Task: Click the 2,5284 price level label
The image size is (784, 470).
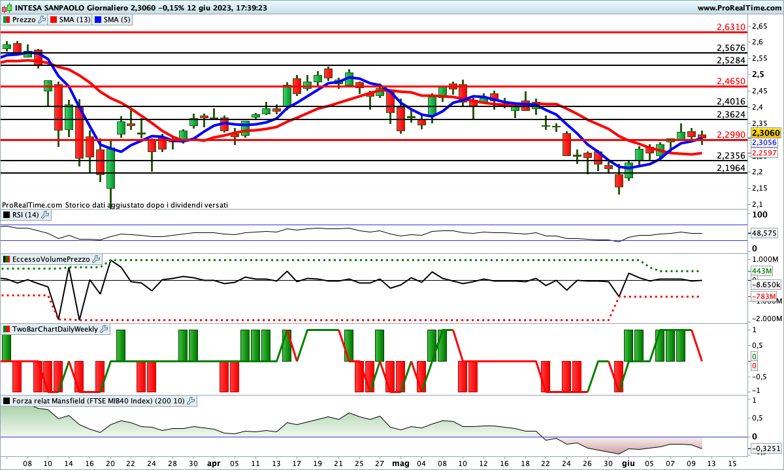Action: [730, 60]
